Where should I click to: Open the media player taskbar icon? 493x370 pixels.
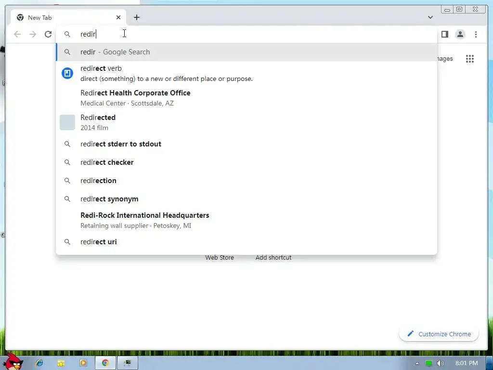click(83, 363)
